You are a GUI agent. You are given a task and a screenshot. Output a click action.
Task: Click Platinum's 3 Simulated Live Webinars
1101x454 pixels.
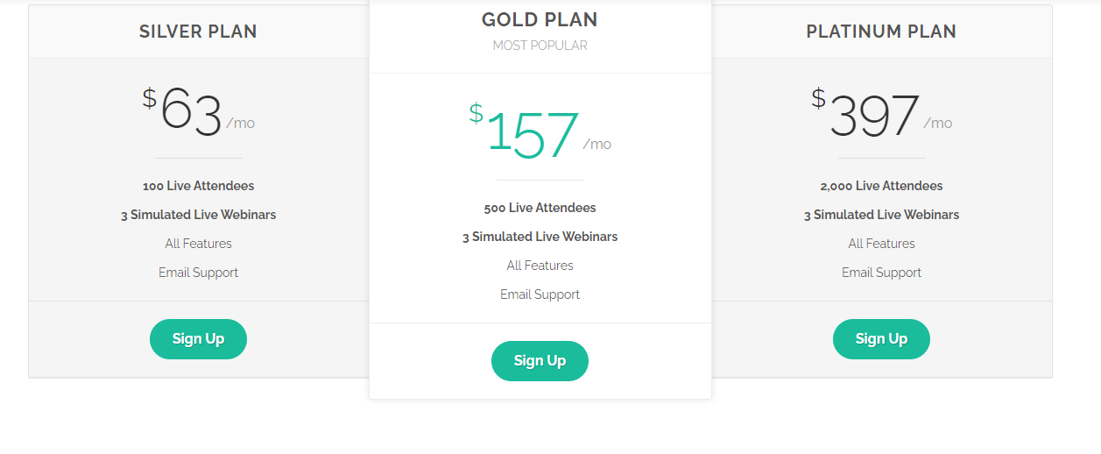tap(882, 215)
